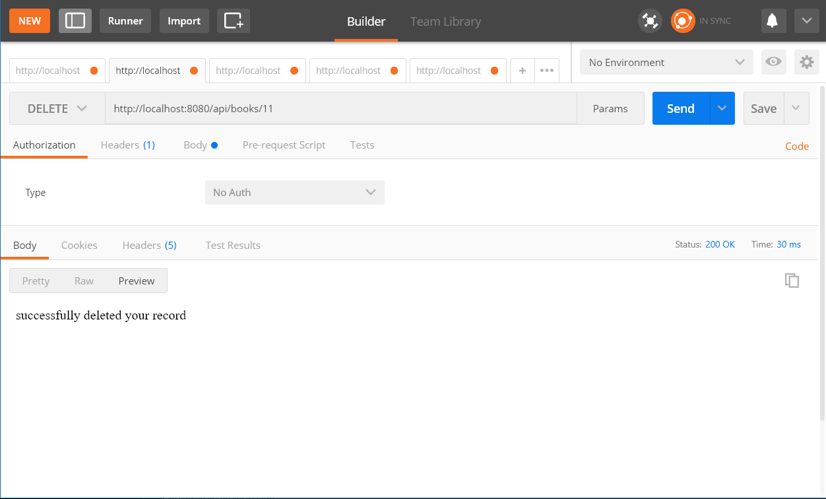Screen dimensions: 826x499
Task: Click the environment quick look eye icon
Action: point(773,62)
